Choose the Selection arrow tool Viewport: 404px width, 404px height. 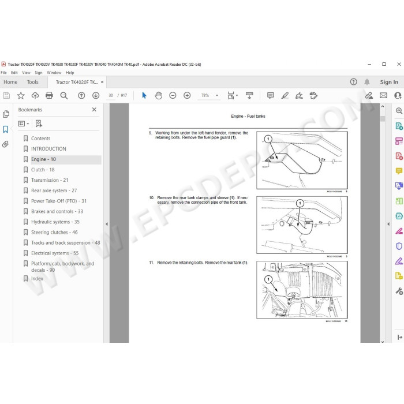pyautogui.click(x=144, y=96)
